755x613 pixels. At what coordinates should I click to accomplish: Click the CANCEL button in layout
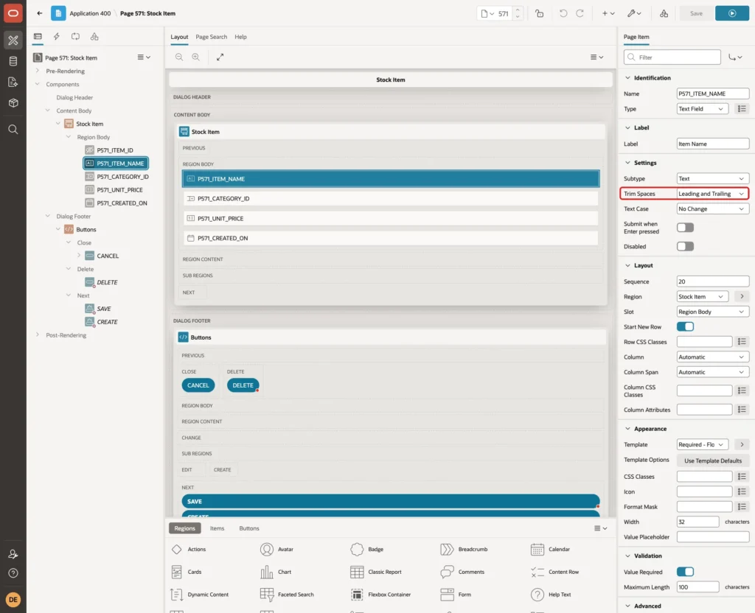[198, 385]
